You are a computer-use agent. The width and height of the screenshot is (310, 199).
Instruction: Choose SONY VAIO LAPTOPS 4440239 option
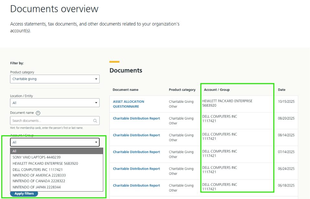coord(57,157)
